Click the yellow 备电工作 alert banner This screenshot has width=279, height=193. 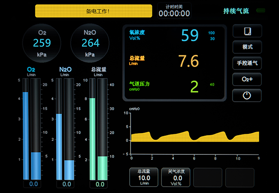coord(94,11)
